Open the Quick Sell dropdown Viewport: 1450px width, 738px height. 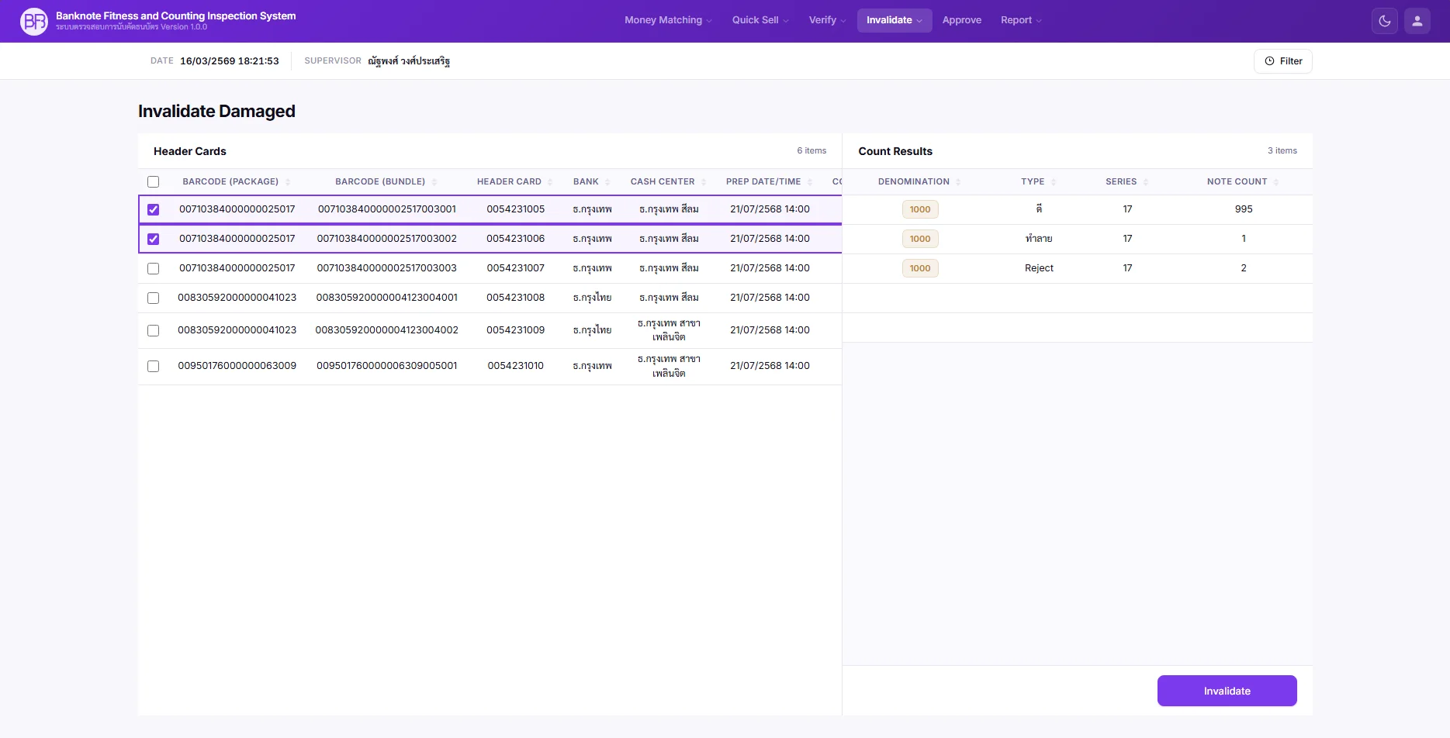click(760, 20)
